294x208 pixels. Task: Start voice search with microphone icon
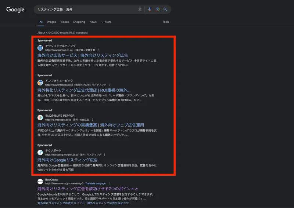click(x=150, y=10)
